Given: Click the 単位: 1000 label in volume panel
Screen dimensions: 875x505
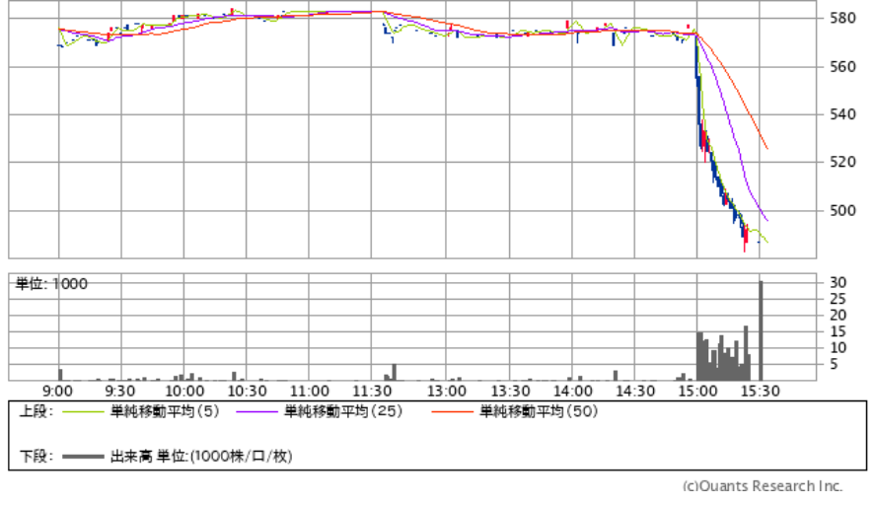Looking at the screenshot, I should (x=51, y=285).
